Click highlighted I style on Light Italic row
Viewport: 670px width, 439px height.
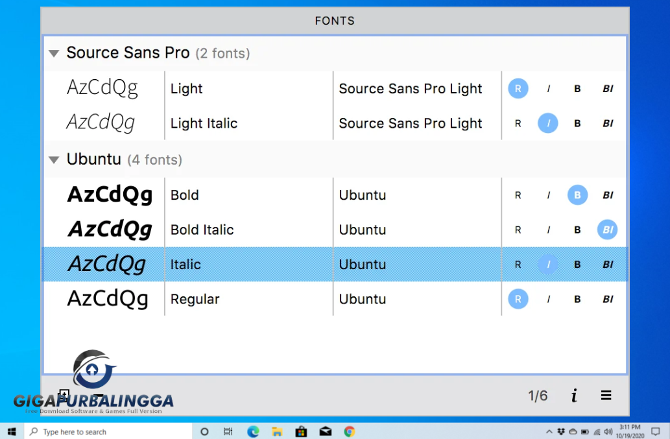(x=548, y=123)
